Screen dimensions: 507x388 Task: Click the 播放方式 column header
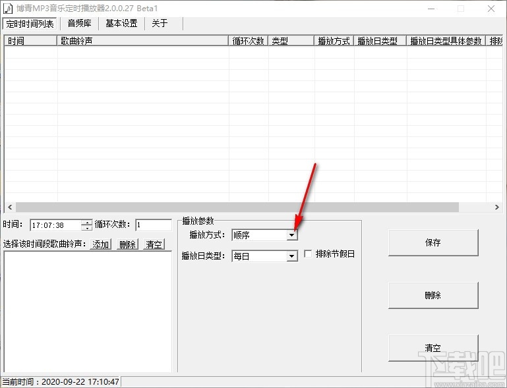[334, 41]
